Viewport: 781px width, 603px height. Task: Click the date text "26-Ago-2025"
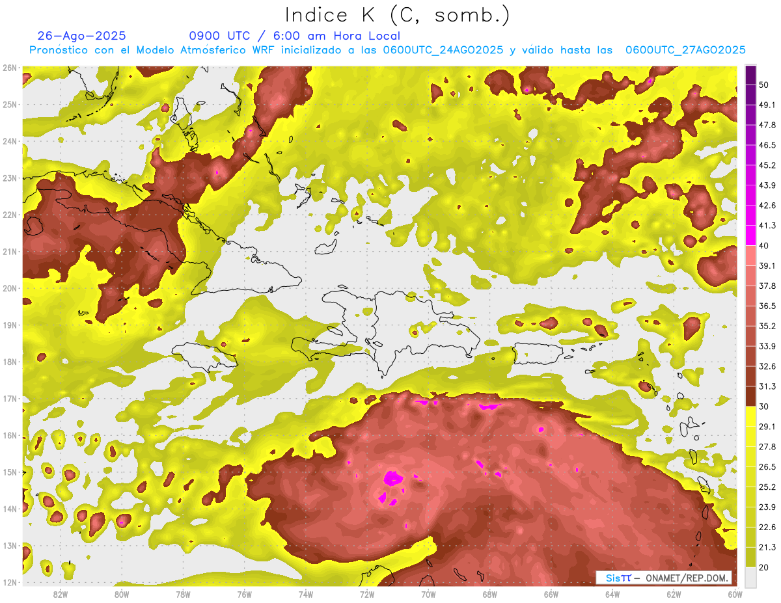(x=81, y=36)
